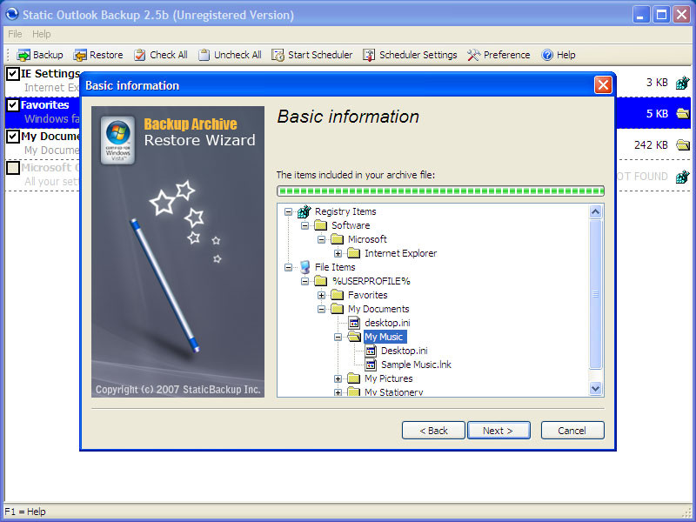Collapse the %USERPROFILE% tree node
Image resolution: width=696 pixels, height=522 pixels.
pos(304,281)
